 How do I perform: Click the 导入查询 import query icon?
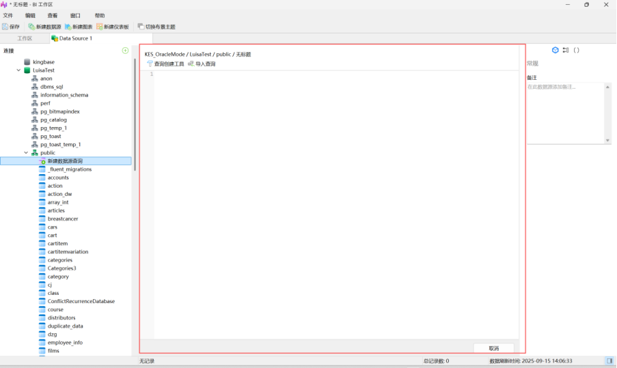[x=191, y=63]
